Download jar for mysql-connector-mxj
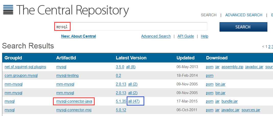The width and height of the screenshot is (273, 116). 217,110
